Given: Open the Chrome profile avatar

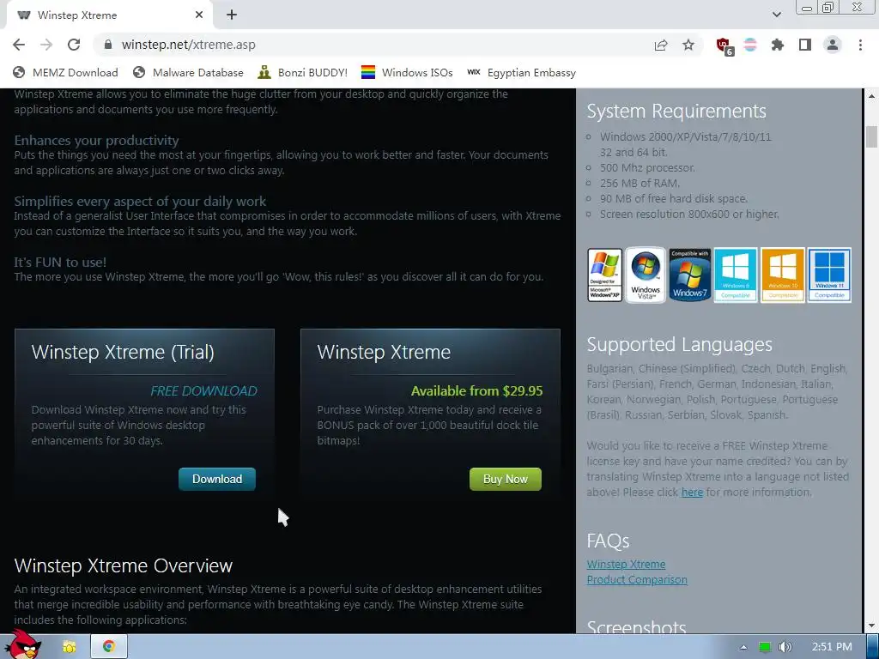Looking at the screenshot, I should 833,45.
